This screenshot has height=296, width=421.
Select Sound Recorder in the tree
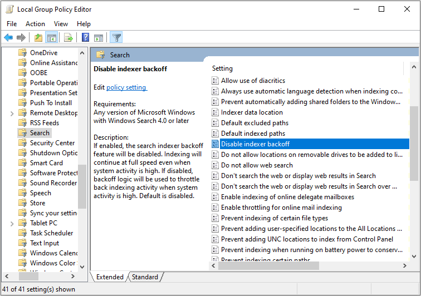(x=53, y=183)
